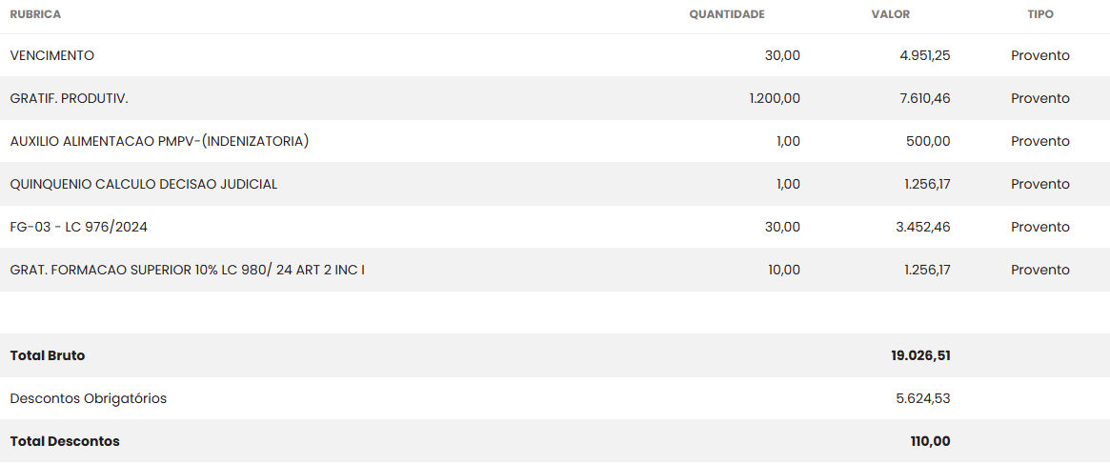Click the value 4.951,25
This screenshot has height=464, width=1110.
pos(924,55)
